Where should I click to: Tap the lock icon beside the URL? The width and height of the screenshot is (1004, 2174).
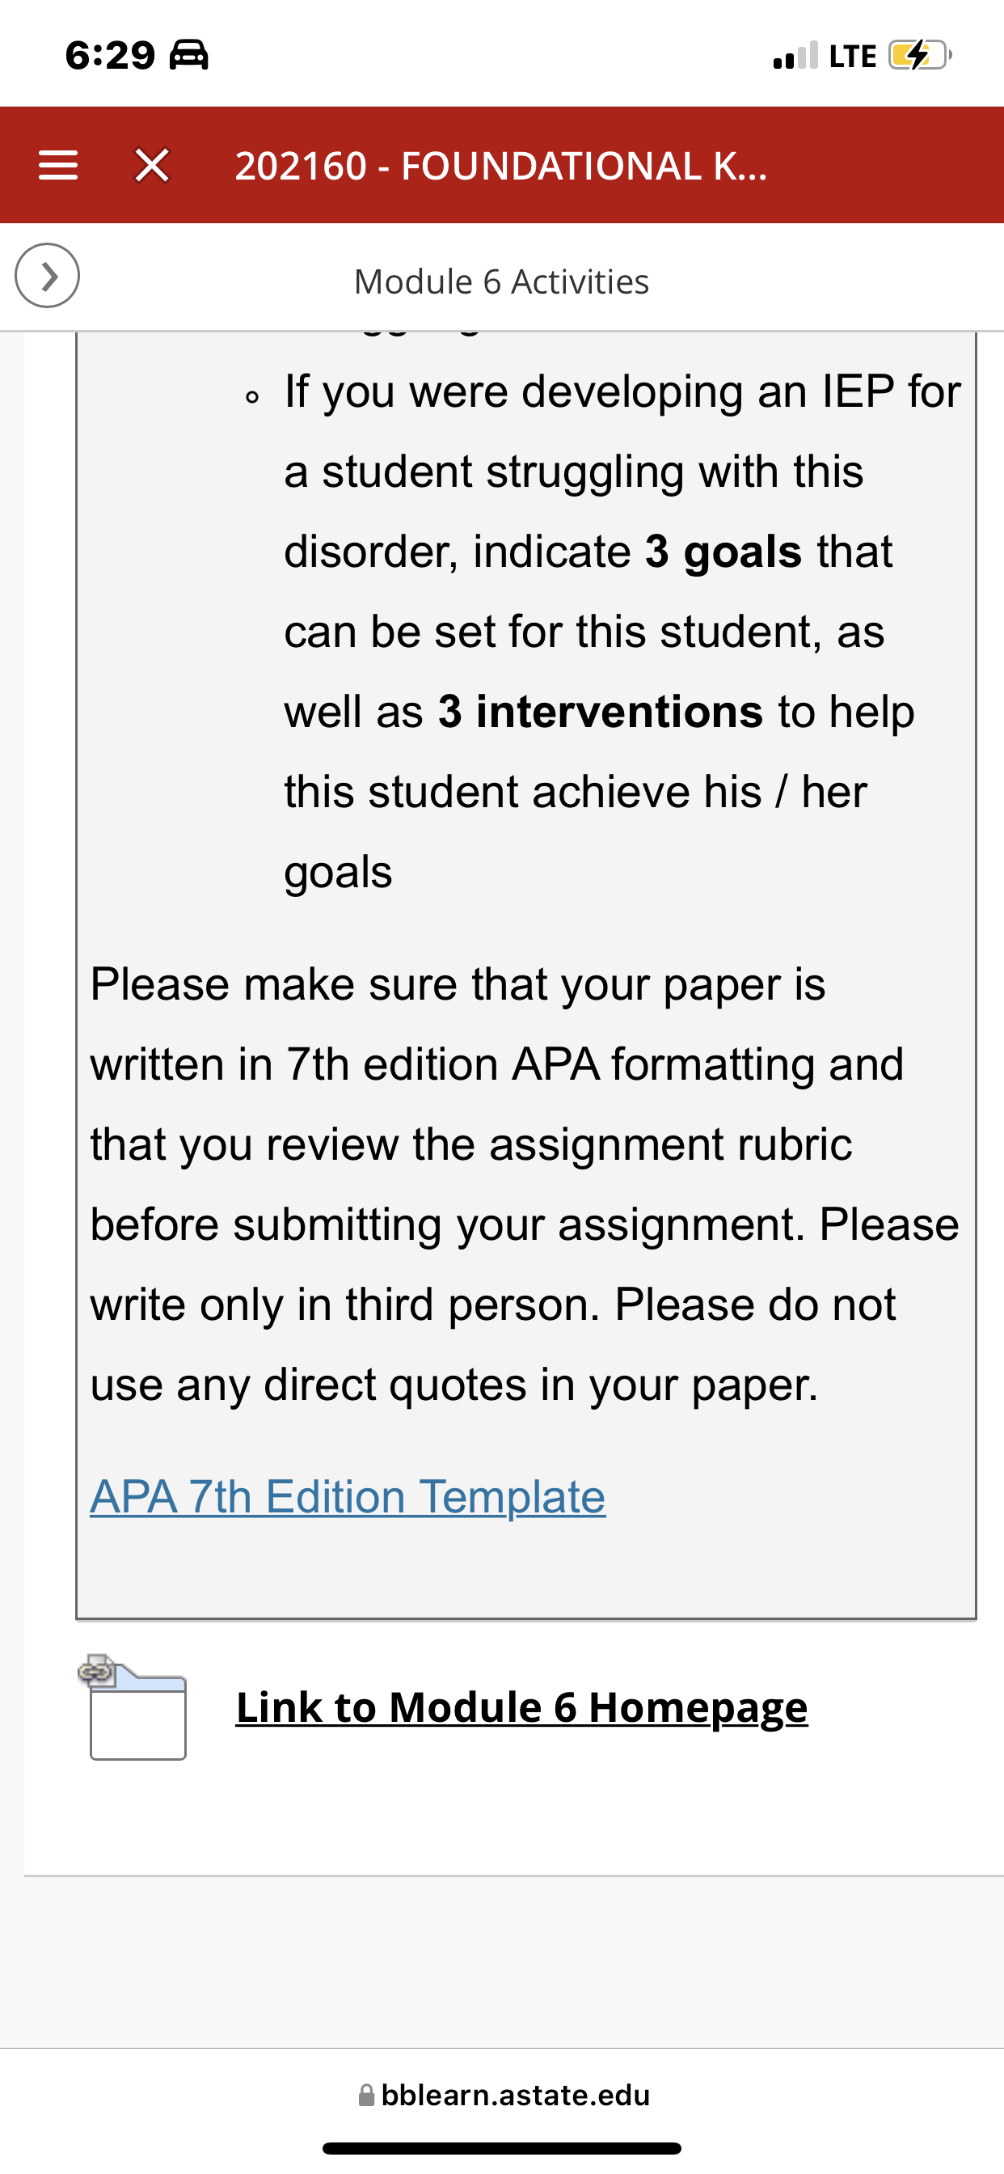pyautogui.click(x=366, y=2095)
